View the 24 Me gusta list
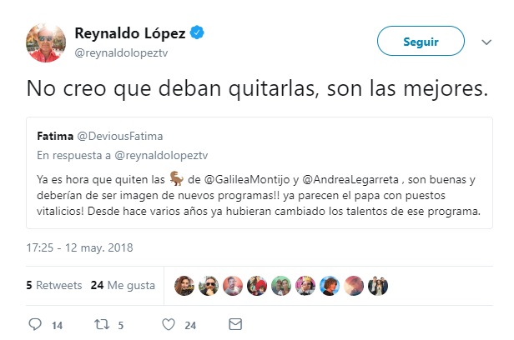Viewport: 514px width, 340px height. [123, 285]
